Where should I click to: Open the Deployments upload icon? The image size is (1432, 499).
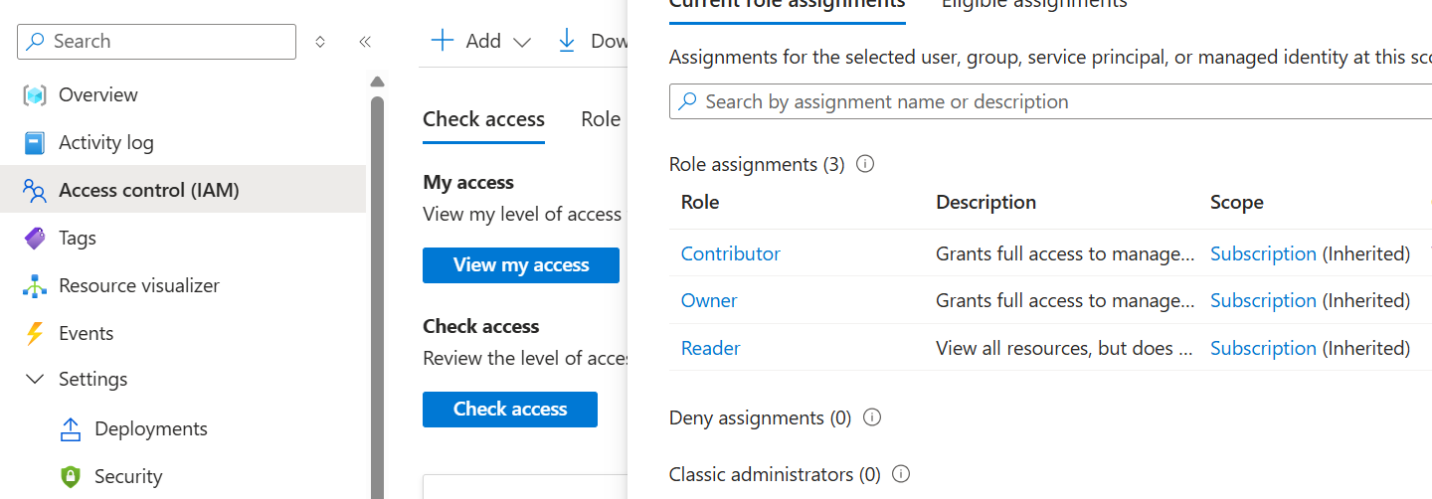(x=71, y=429)
